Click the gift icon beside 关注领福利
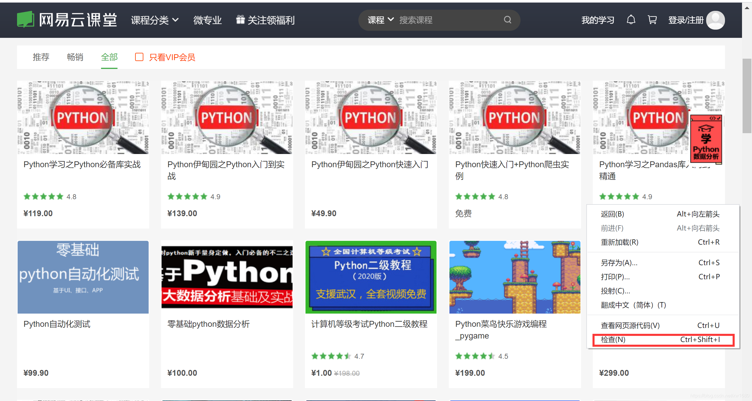Screen dimensions: 752x401 tap(240, 20)
